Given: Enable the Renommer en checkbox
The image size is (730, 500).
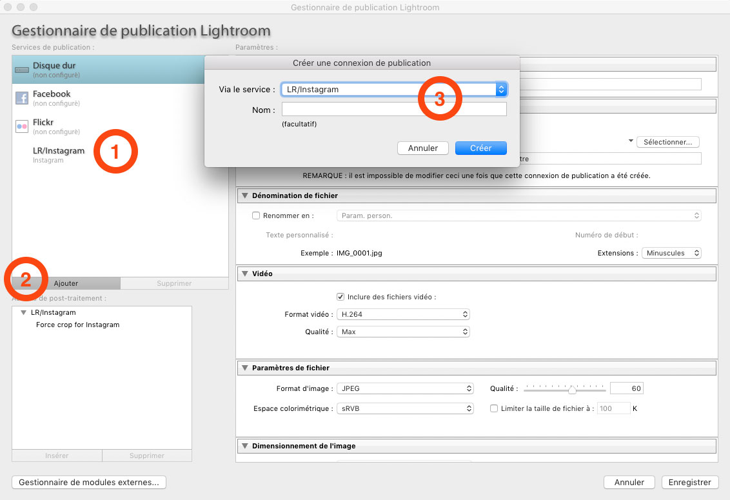Looking at the screenshot, I should (256, 215).
